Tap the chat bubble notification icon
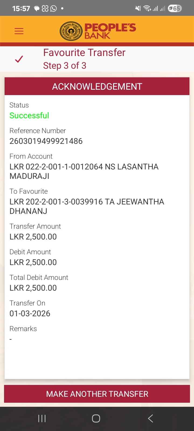Viewport: 194px width, 431px height. [x=37, y=9]
